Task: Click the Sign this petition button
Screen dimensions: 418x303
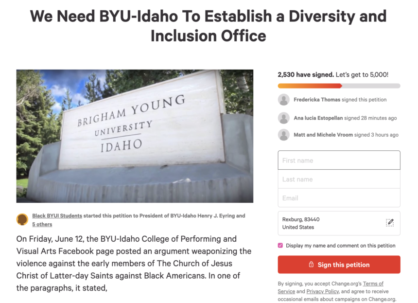Action: point(339,265)
